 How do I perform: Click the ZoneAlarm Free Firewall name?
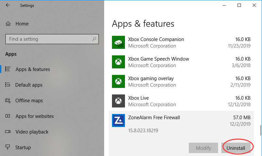pos(154,118)
